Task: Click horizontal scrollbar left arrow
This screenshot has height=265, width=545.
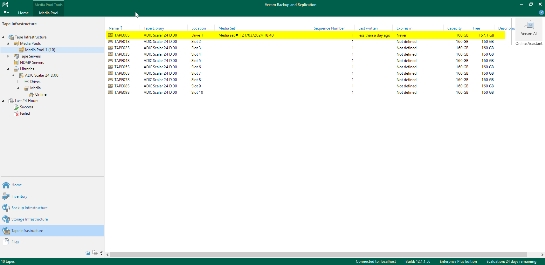Action: click(108, 255)
